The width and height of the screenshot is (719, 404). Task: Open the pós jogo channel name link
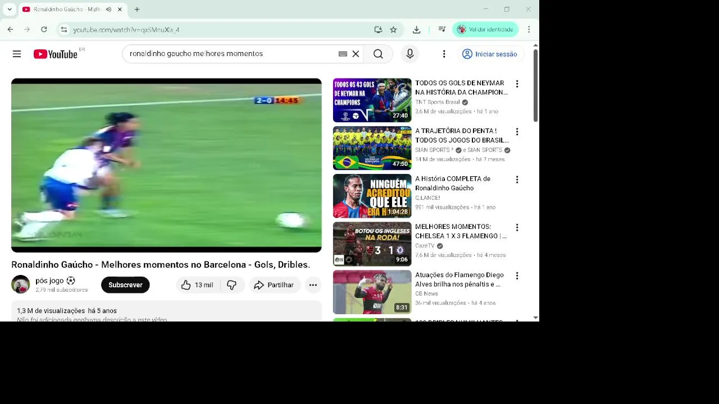(x=49, y=281)
